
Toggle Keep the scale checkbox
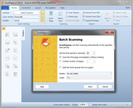[90, 105]
